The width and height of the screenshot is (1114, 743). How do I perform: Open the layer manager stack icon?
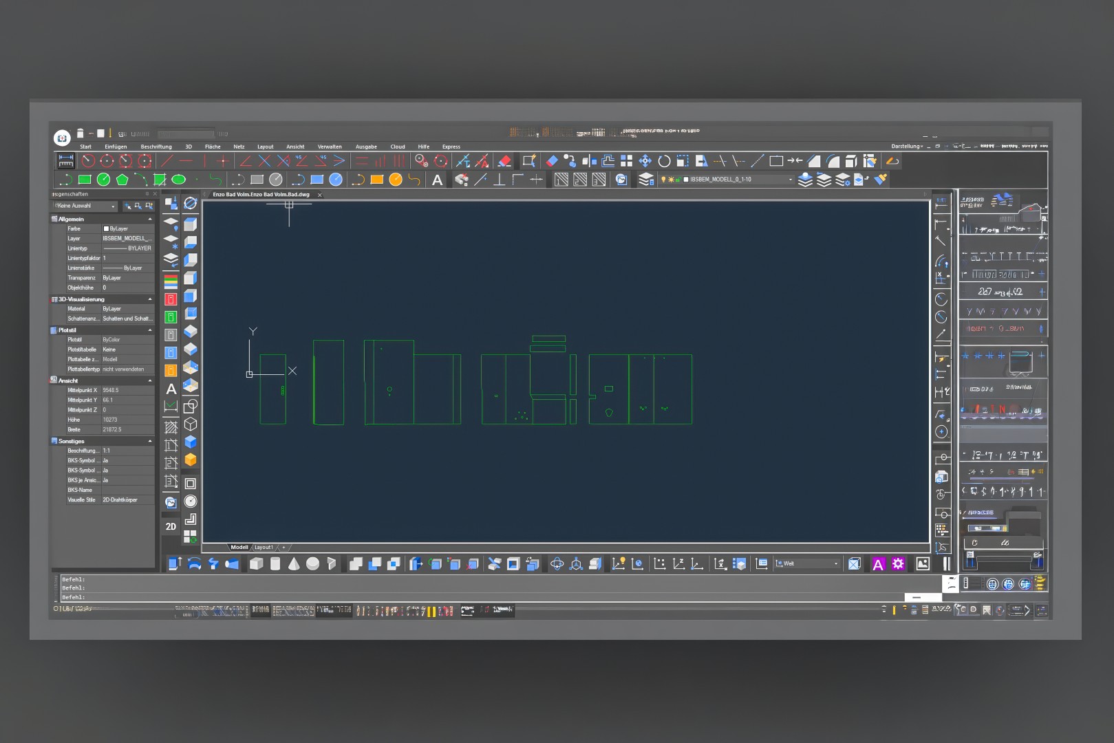645,180
